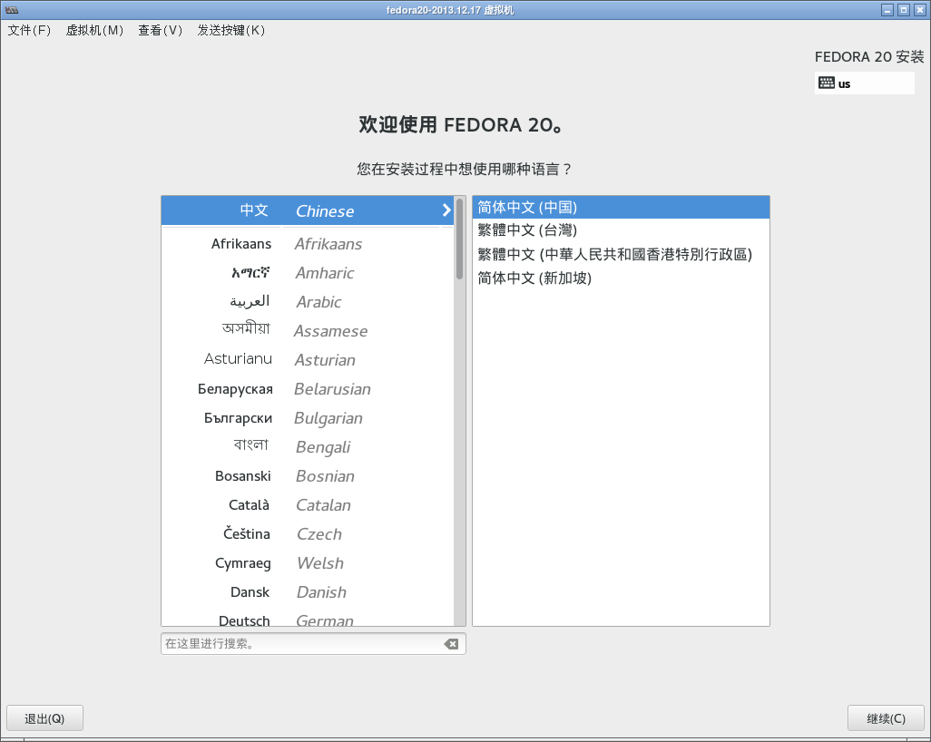Screen dimensions: 931x742
Task: Open the 文件(F) menu
Action: click(29, 30)
